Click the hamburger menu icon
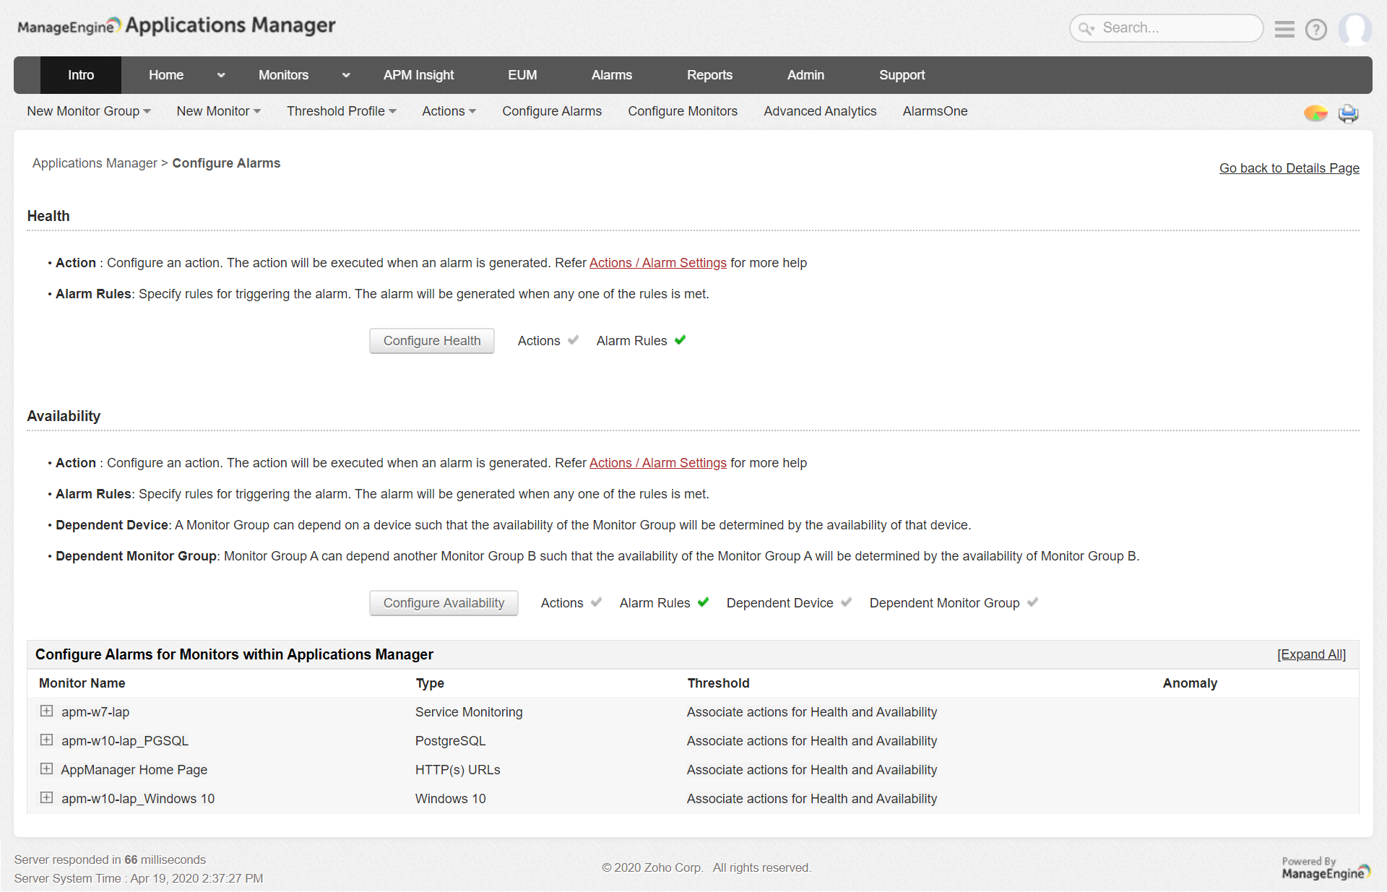This screenshot has height=892, width=1387. tap(1284, 29)
